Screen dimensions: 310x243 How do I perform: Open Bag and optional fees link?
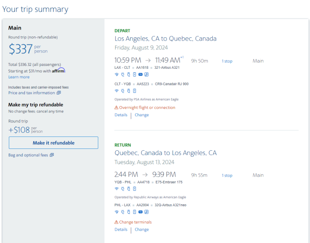(x=28, y=155)
